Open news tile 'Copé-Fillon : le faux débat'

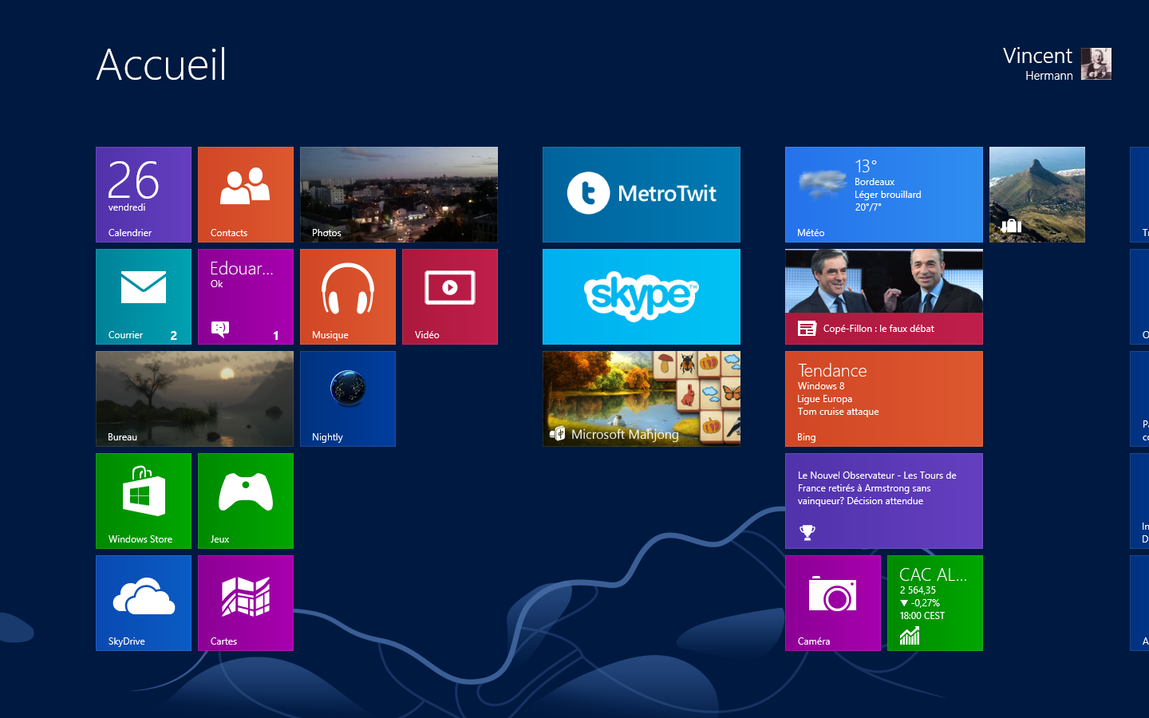tap(884, 297)
